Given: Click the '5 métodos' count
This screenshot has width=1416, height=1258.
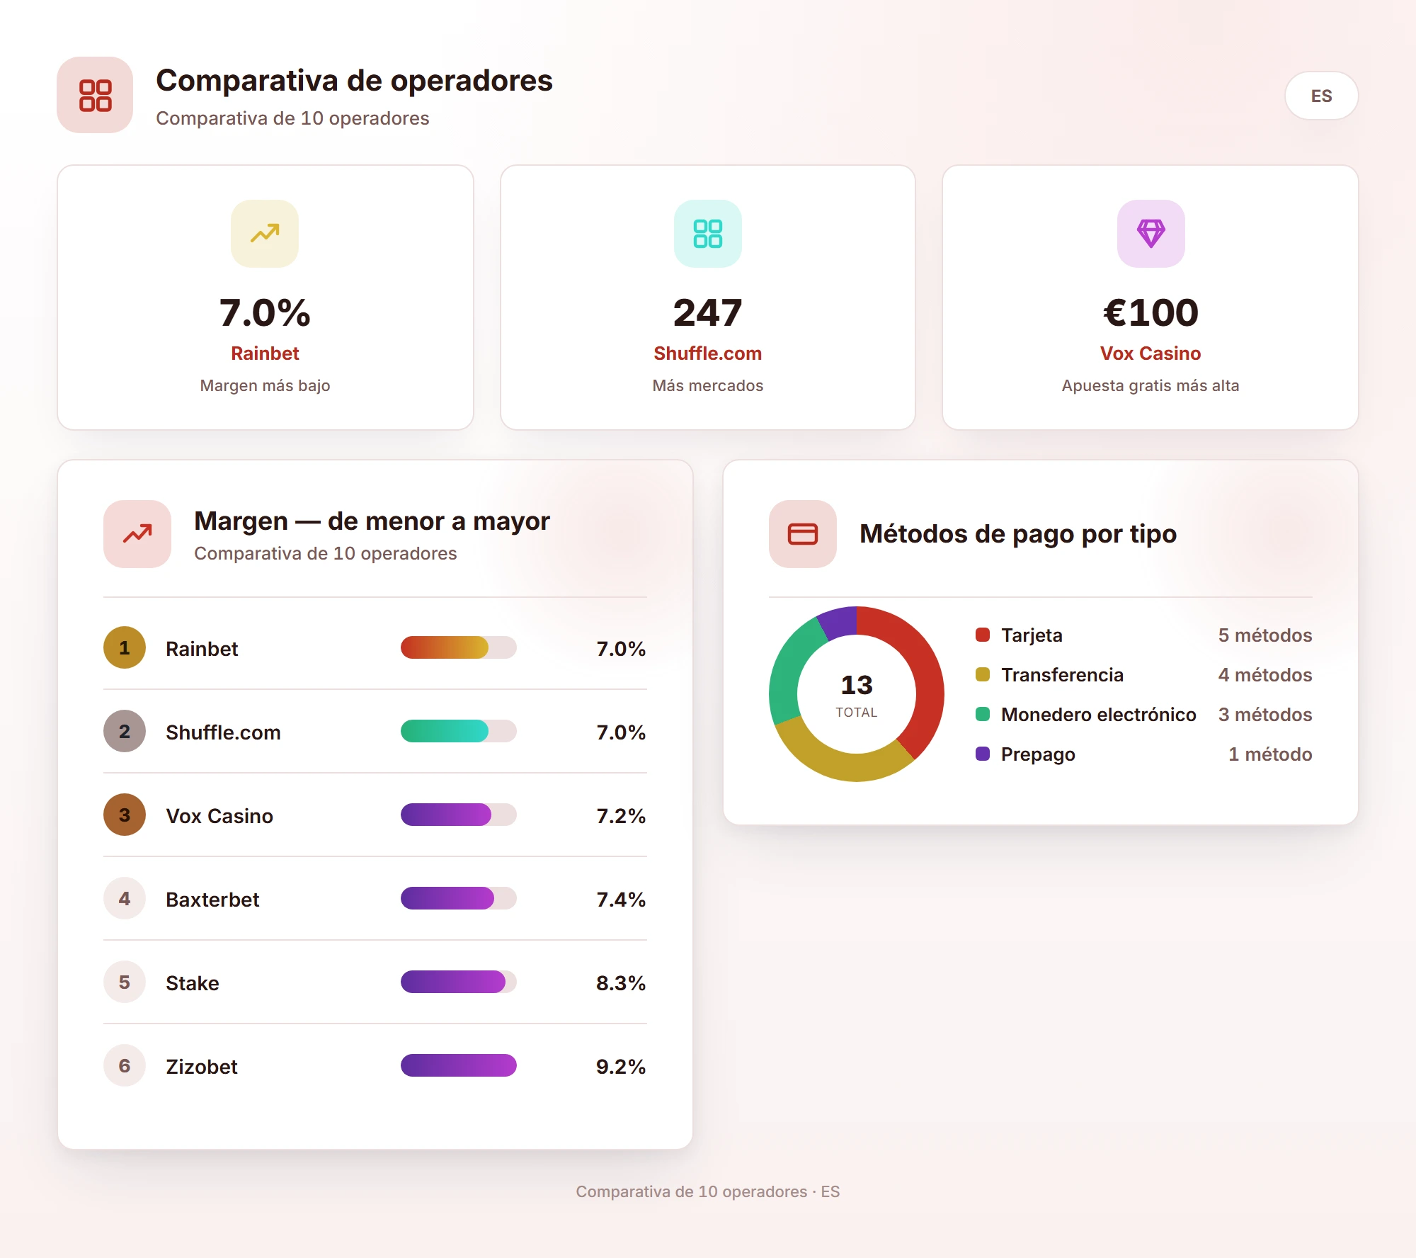Looking at the screenshot, I should click(1265, 635).
